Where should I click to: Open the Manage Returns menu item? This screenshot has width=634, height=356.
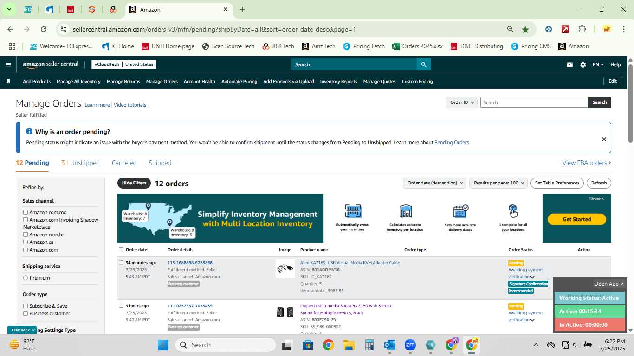pyautogui.click(x=123, y=81)
